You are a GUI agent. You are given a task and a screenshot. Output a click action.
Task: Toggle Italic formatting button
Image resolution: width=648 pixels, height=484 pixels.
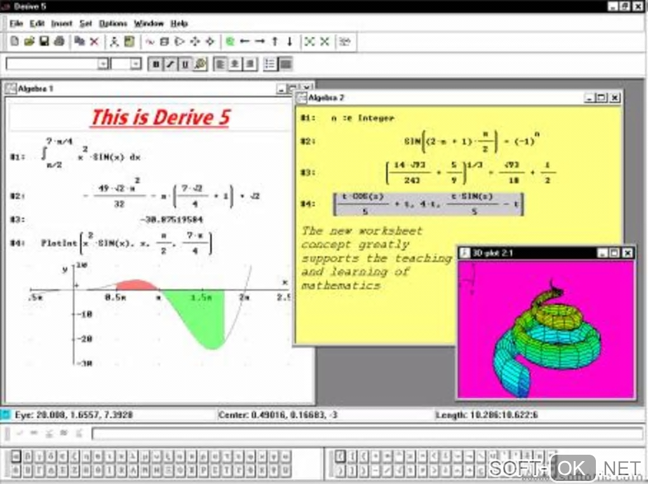pyautogui.click(x=170, y=64)
